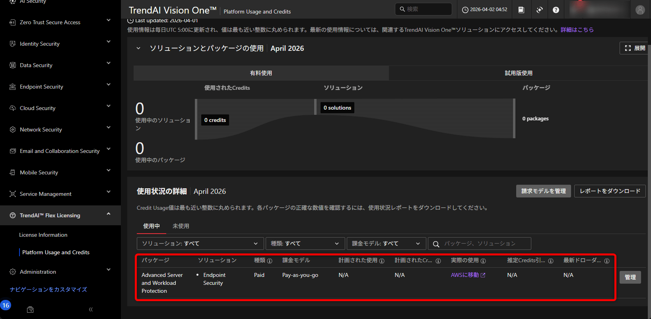Click the Email and Collaboration Security envelope icon
Screen dimensions: 651x319
(13, 151)
